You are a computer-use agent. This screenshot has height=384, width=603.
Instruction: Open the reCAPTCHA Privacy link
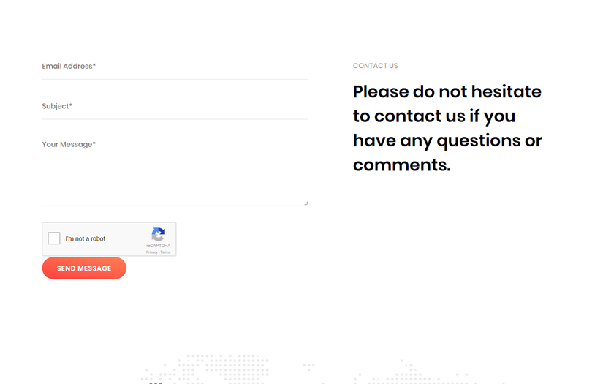[151, 252]
